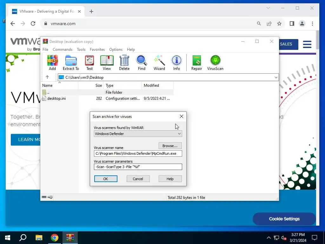Screen dimensions: 325x244
Task: Click Chrome's back navigation arrow
Action: [x=13, y=24]
